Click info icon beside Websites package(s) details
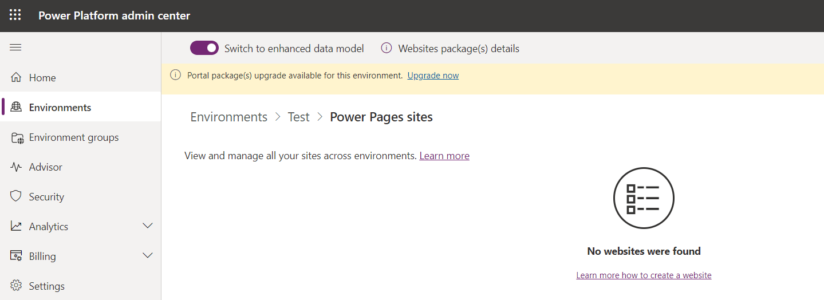The height and width of the screenshot is (300, 824). tap(387, 48)
